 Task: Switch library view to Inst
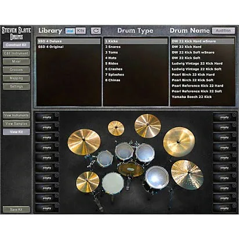click(70, 31)
